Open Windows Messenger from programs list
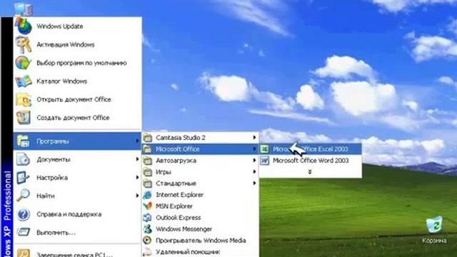This screenshot has width=457, height=257. [x=200, y=229]
